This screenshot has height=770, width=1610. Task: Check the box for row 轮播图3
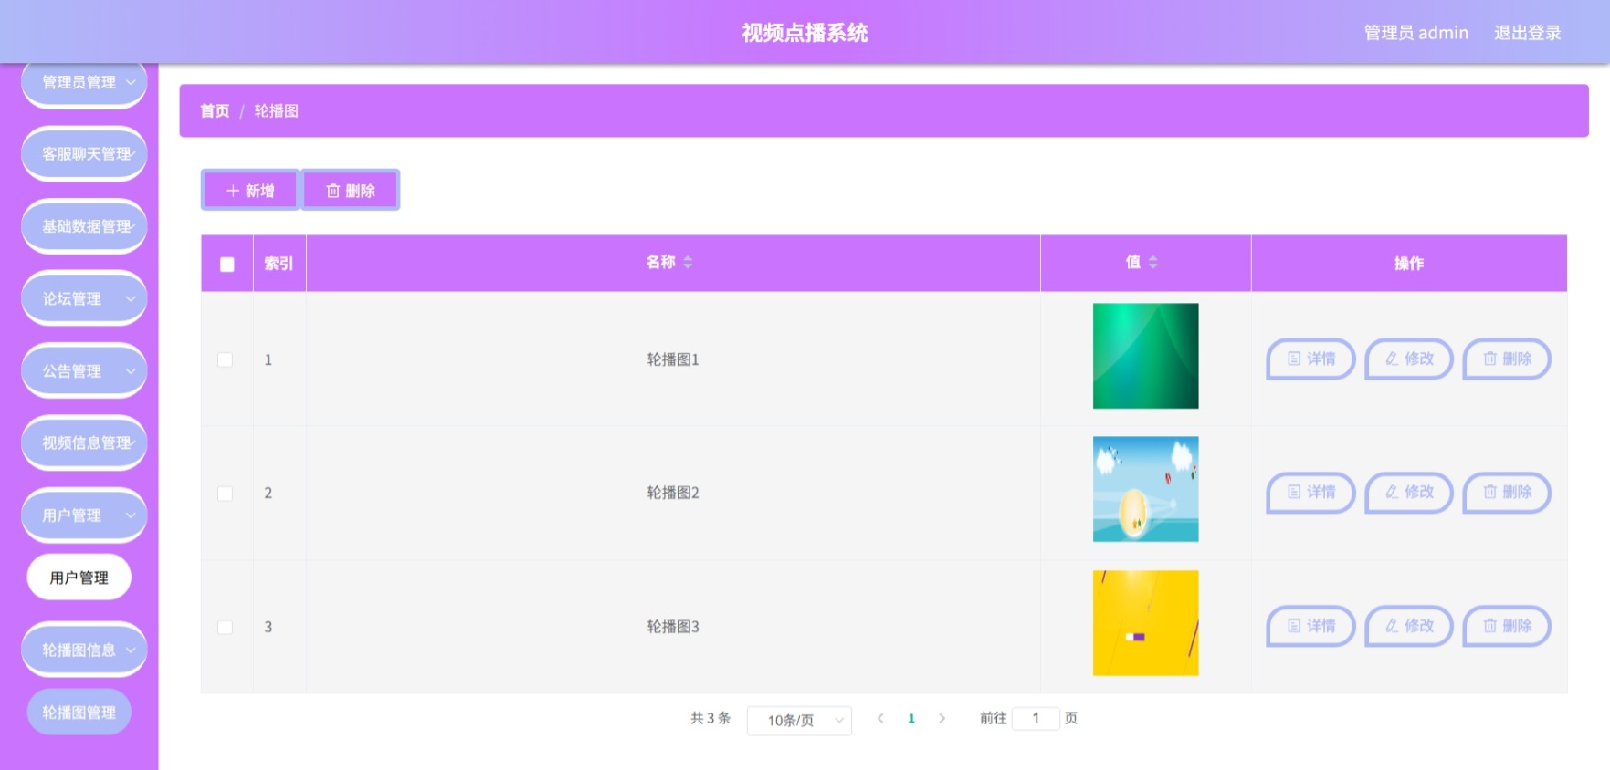pyautogui.click(x=225, y=627)
